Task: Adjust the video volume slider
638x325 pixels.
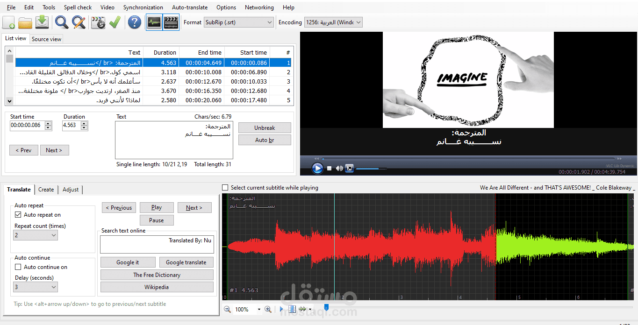Action: [371, 169]
